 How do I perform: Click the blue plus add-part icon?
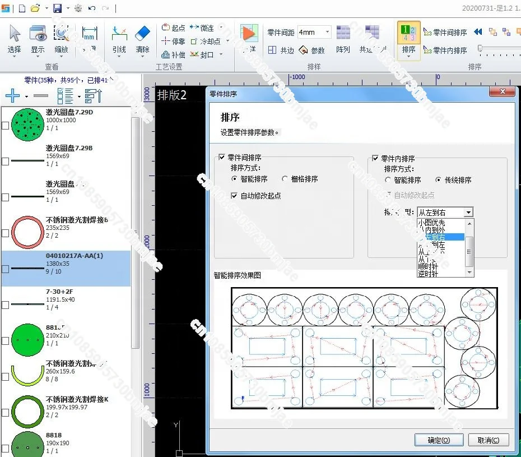coord(13,96)
